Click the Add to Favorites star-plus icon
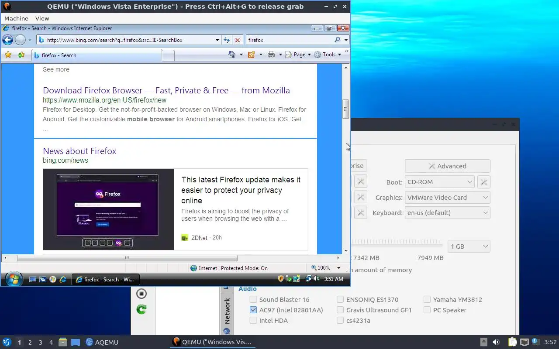Viewport: 559px width, 349px height. 21,55
